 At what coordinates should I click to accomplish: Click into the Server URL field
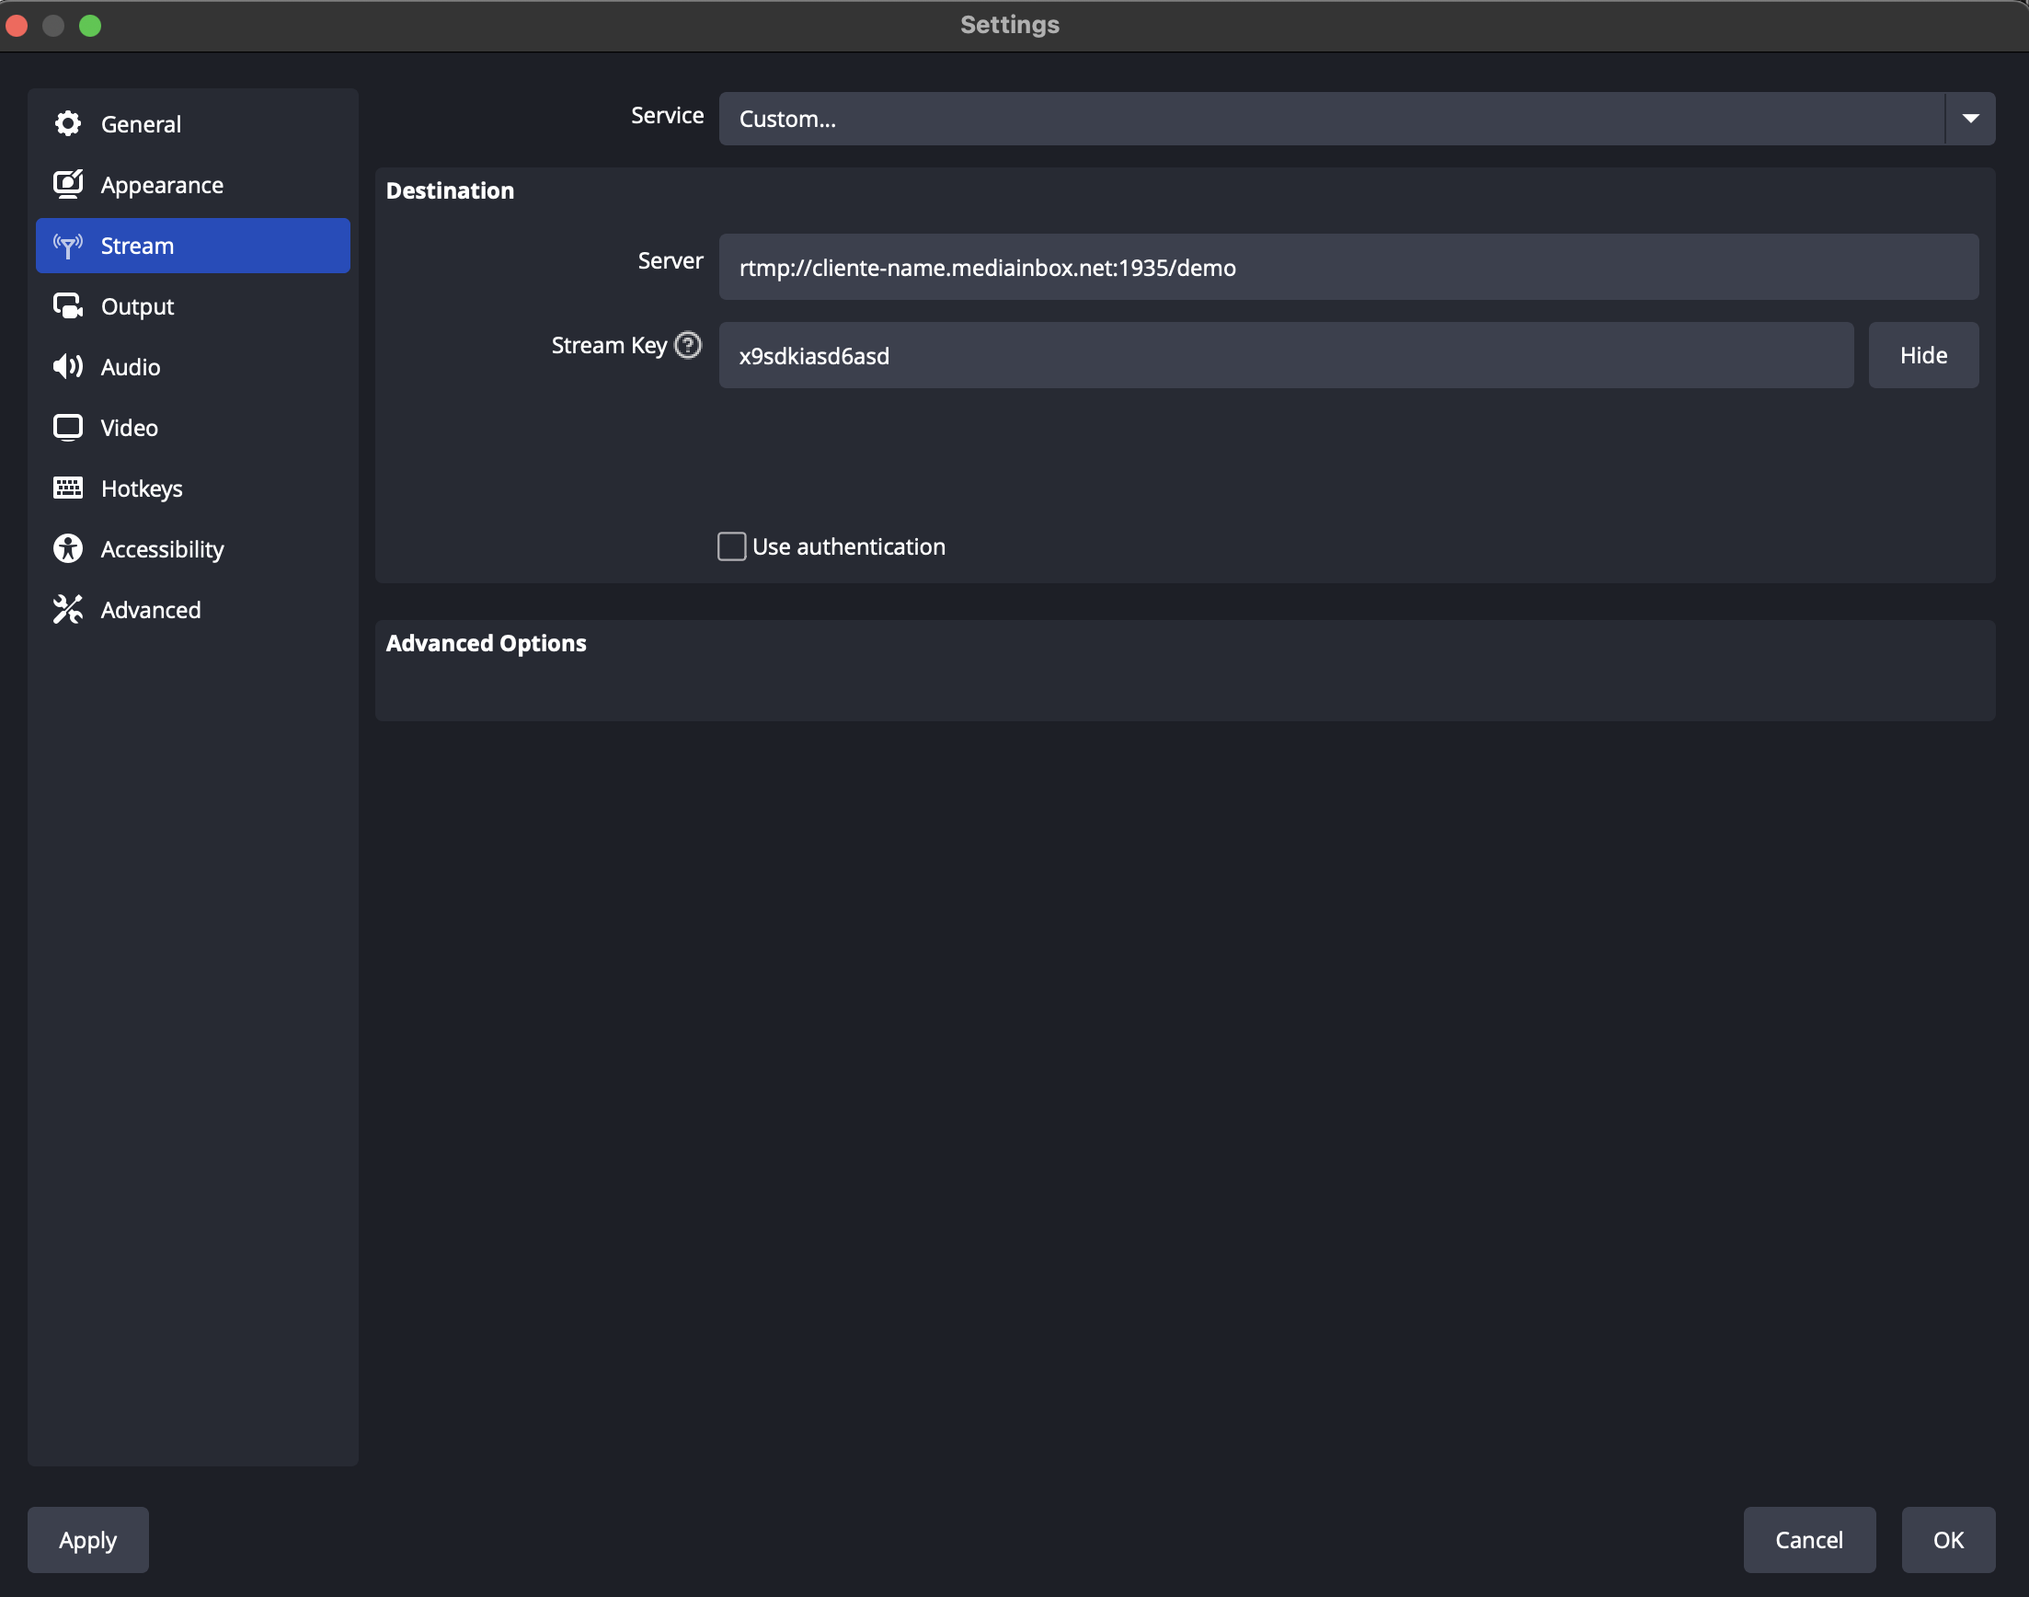1347,268
